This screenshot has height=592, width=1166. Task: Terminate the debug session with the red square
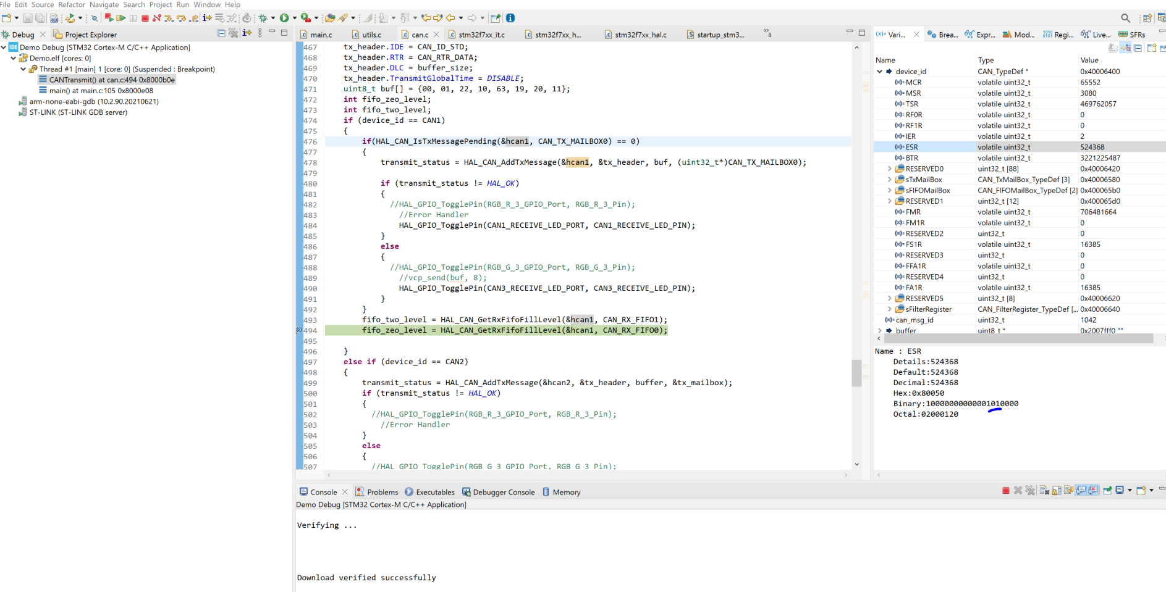pyautogui.click(x=145, y=18)
